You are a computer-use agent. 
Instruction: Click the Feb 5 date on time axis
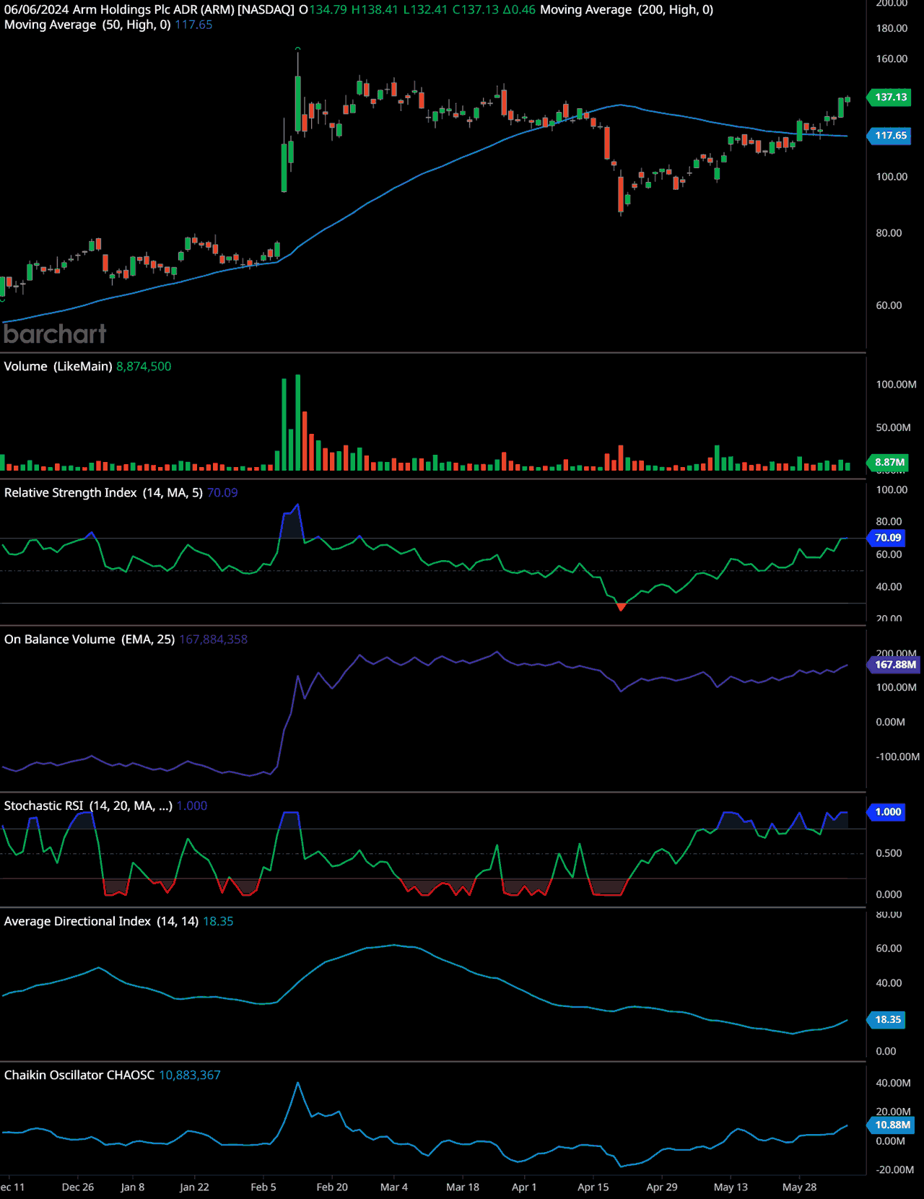tap(263, 1187)
